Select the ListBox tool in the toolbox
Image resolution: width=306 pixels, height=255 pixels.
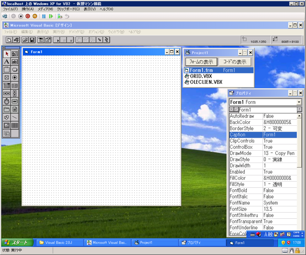15,86
